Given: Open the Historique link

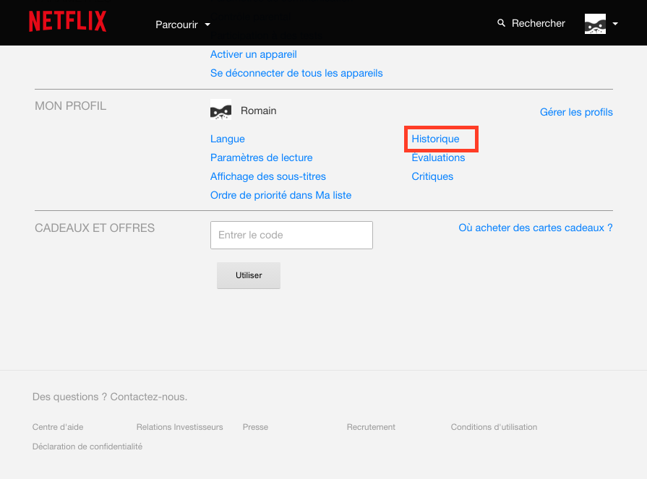Looking at the screenshot, I should (435, 139).
